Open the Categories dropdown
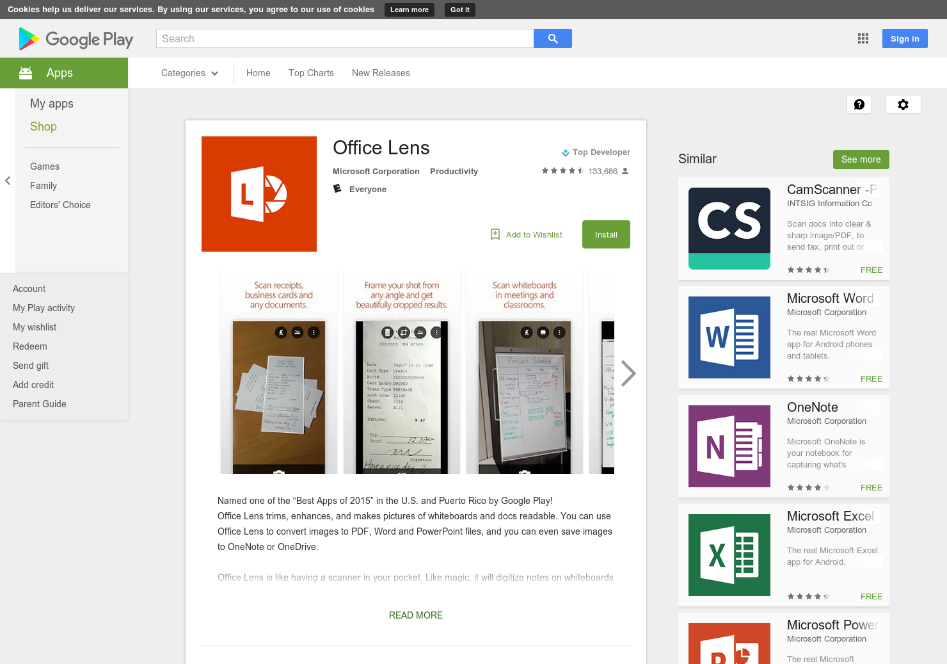This screenshot has height=664, width=947. 189,73
